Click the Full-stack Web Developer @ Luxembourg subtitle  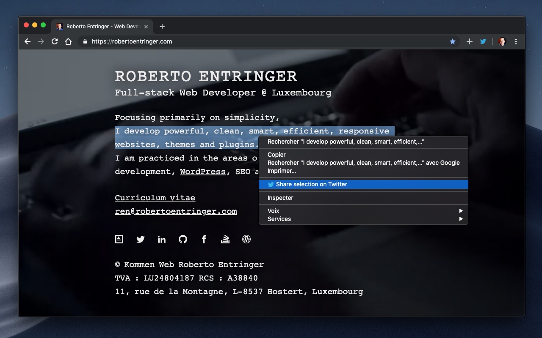223,93
